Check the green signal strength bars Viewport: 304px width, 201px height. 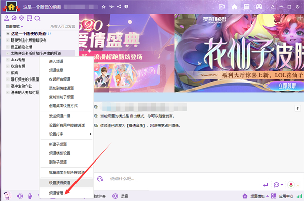click(x=300, y=196)
